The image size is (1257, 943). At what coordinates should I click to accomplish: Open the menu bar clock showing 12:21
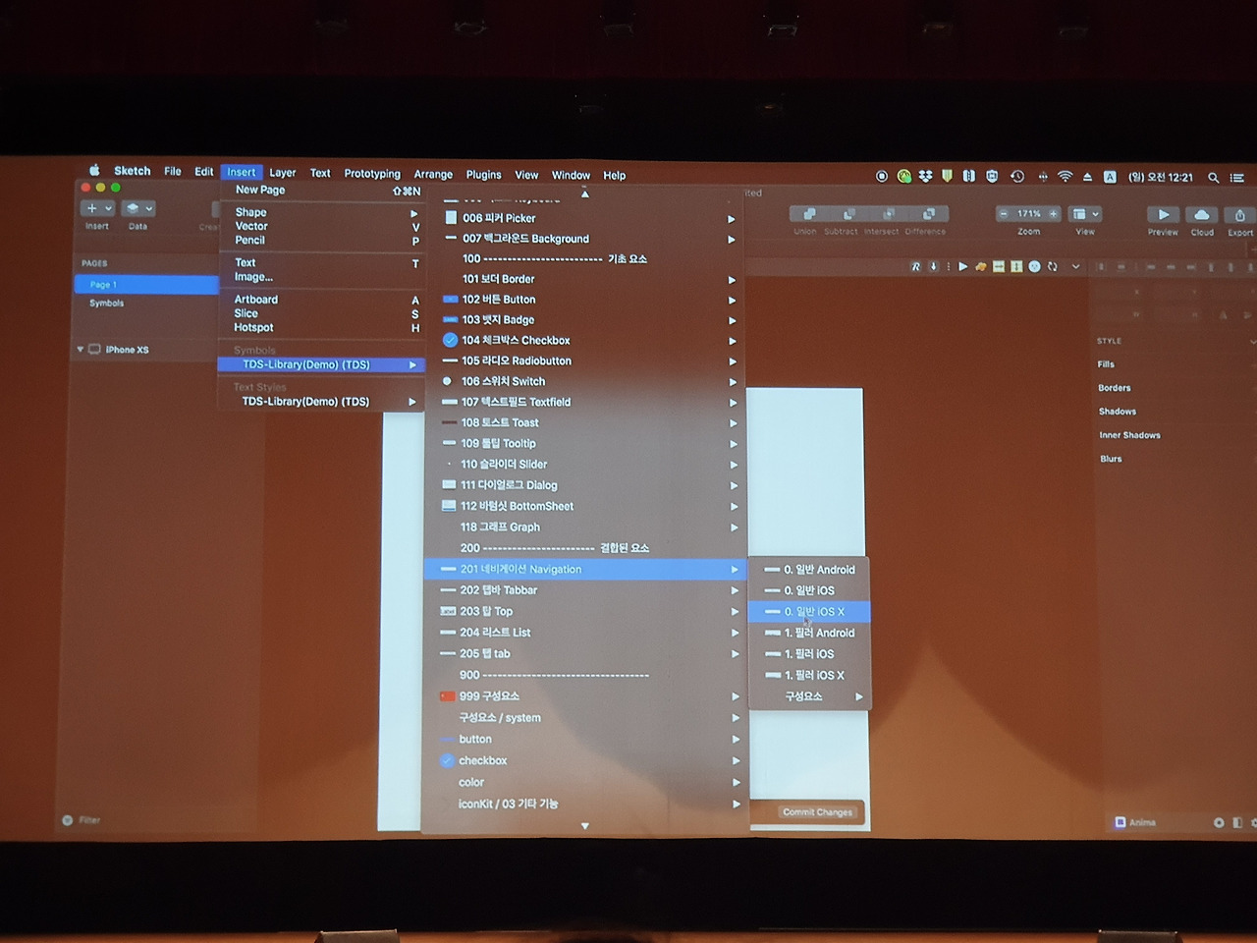[x=1161, y=178]
